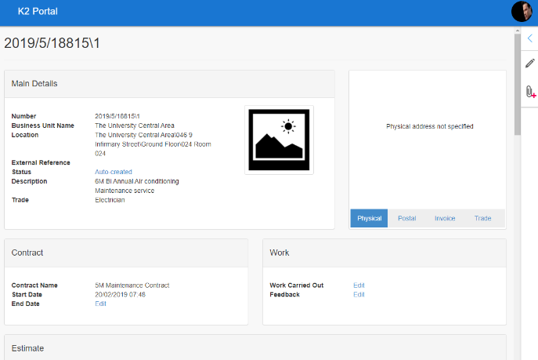This screenshot has height=360, width=538.
Task: Click the image placeholder thumbnail
Action: pos(279,140)
